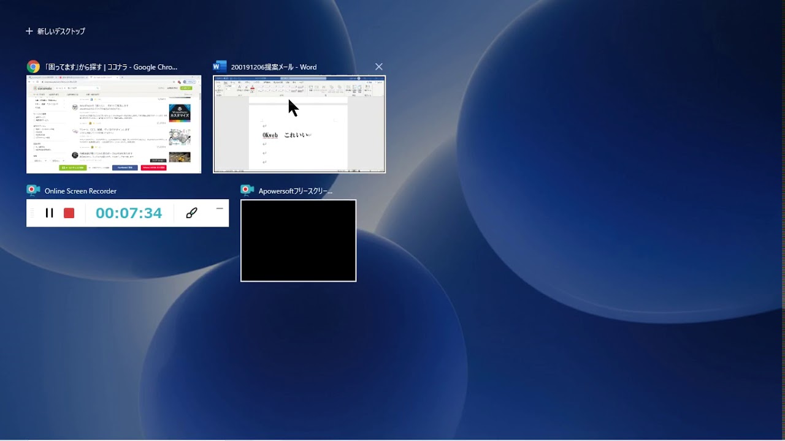Click the 「困ってます」から探す Chrome title
This screenshot has width=785, height=441.
click(111, 67)
